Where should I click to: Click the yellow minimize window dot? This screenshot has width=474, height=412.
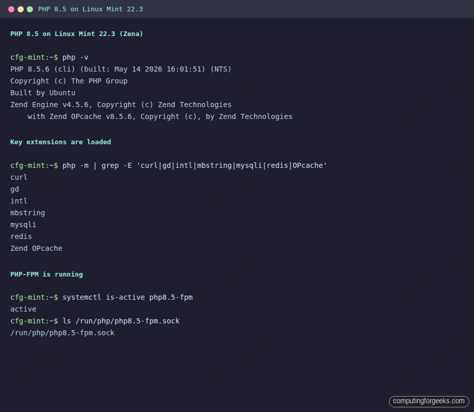click(x=21, y=9)
